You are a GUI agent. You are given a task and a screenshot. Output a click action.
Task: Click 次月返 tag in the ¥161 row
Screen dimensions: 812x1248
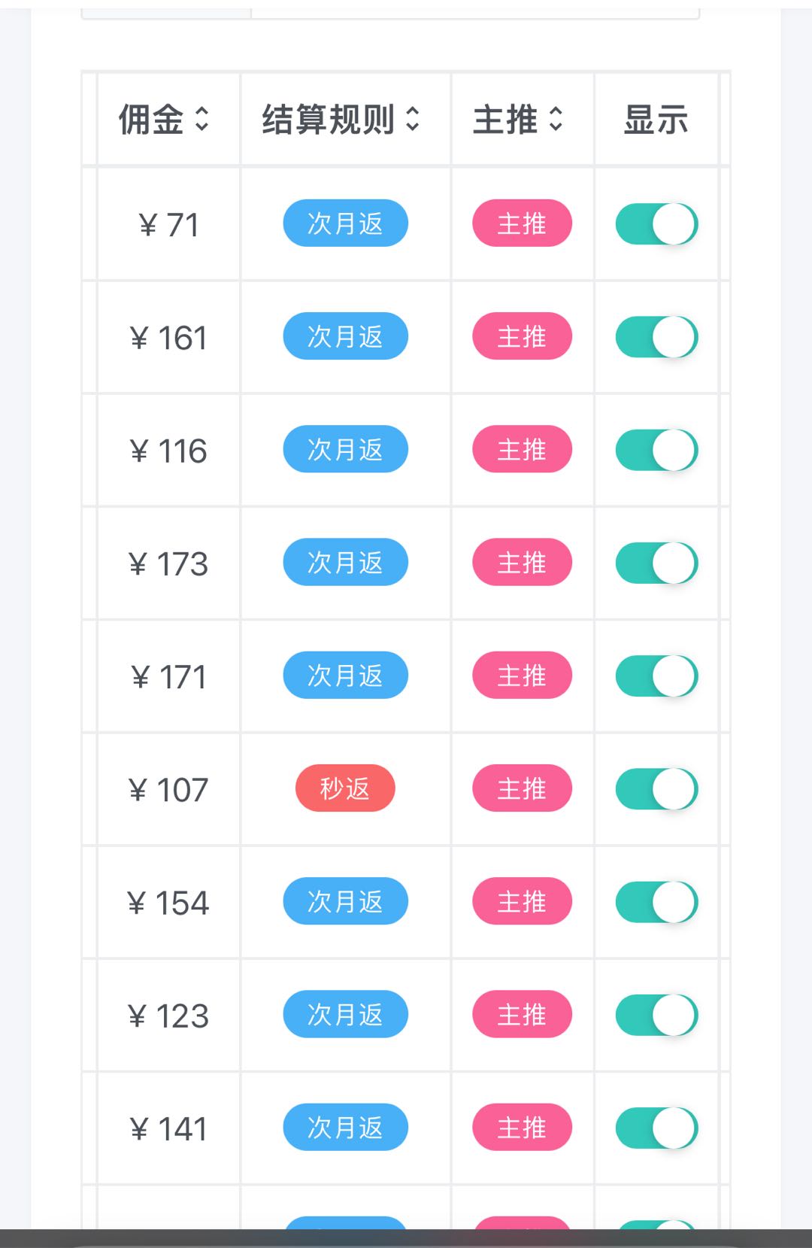click(x=345, y=336)
